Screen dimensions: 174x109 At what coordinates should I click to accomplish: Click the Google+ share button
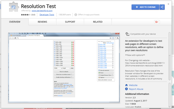(x=157, y=22)
